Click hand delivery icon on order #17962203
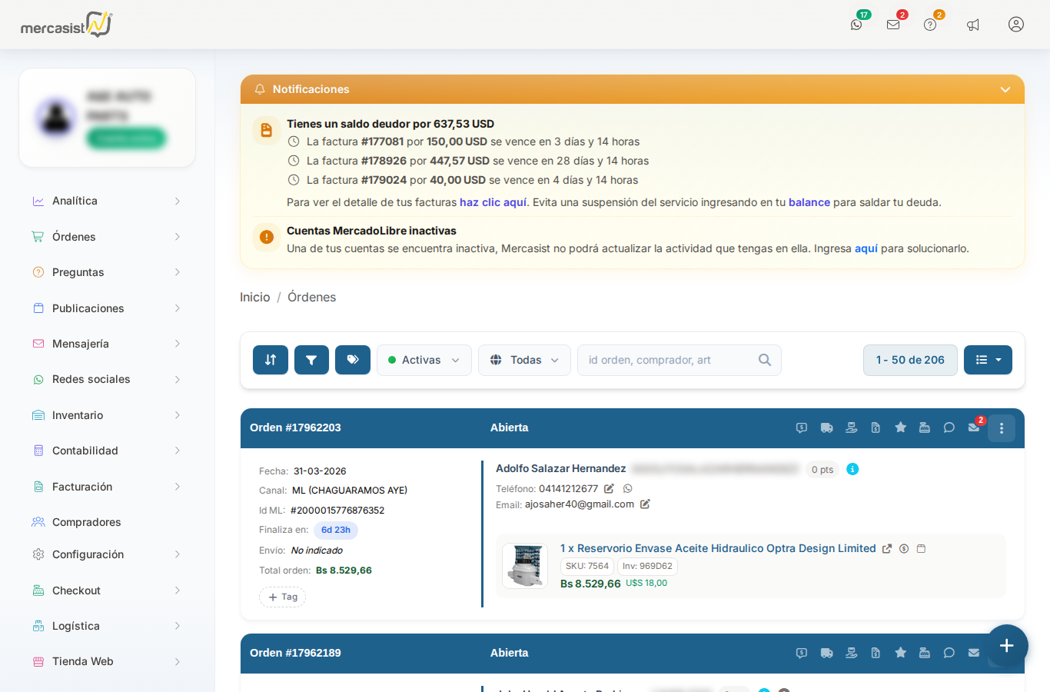 pos(852,428)
